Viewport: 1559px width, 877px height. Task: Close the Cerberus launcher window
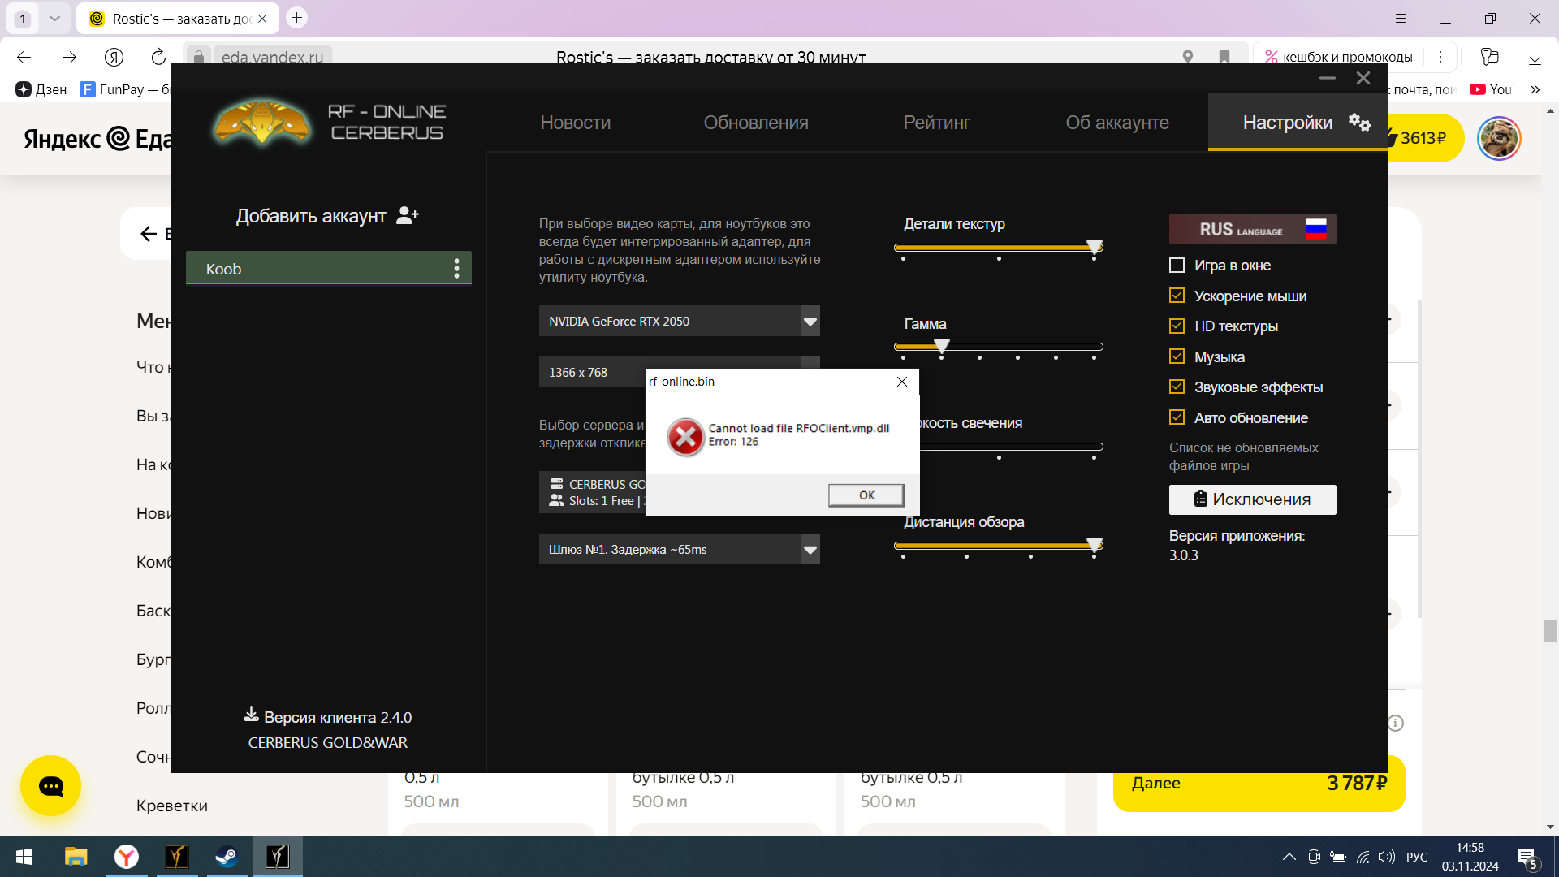1363,78
